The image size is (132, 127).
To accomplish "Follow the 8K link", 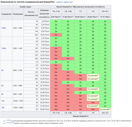I will tap(2, 94).
